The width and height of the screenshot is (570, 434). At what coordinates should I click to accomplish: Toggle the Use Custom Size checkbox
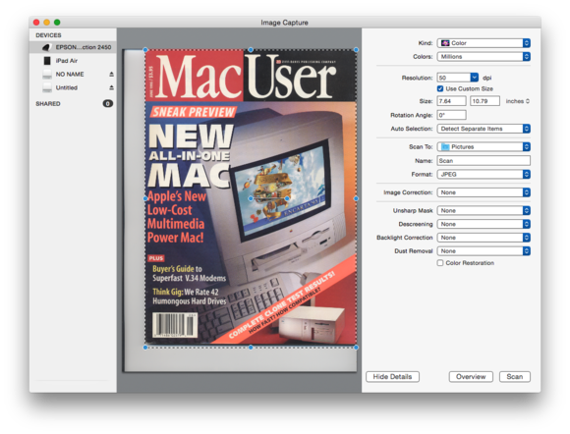pyautogui.click(x=440, y=88)
